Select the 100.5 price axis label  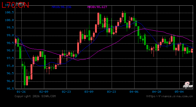(x=10, y=12)
